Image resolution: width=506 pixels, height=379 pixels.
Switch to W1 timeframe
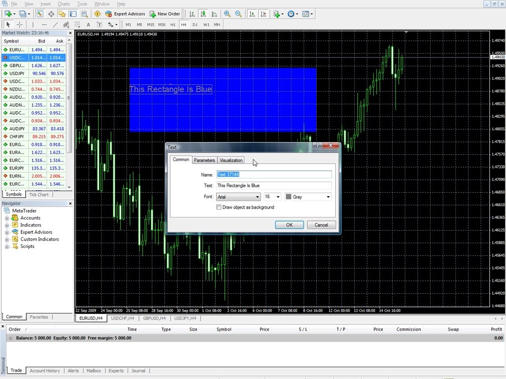click(206, 25)
